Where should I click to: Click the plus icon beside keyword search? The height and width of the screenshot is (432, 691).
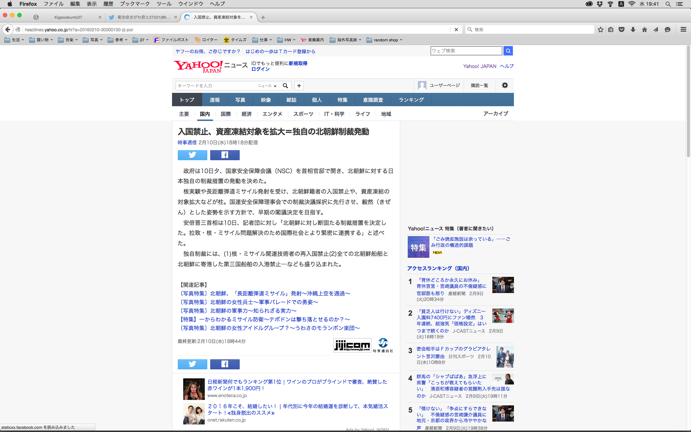299,86
